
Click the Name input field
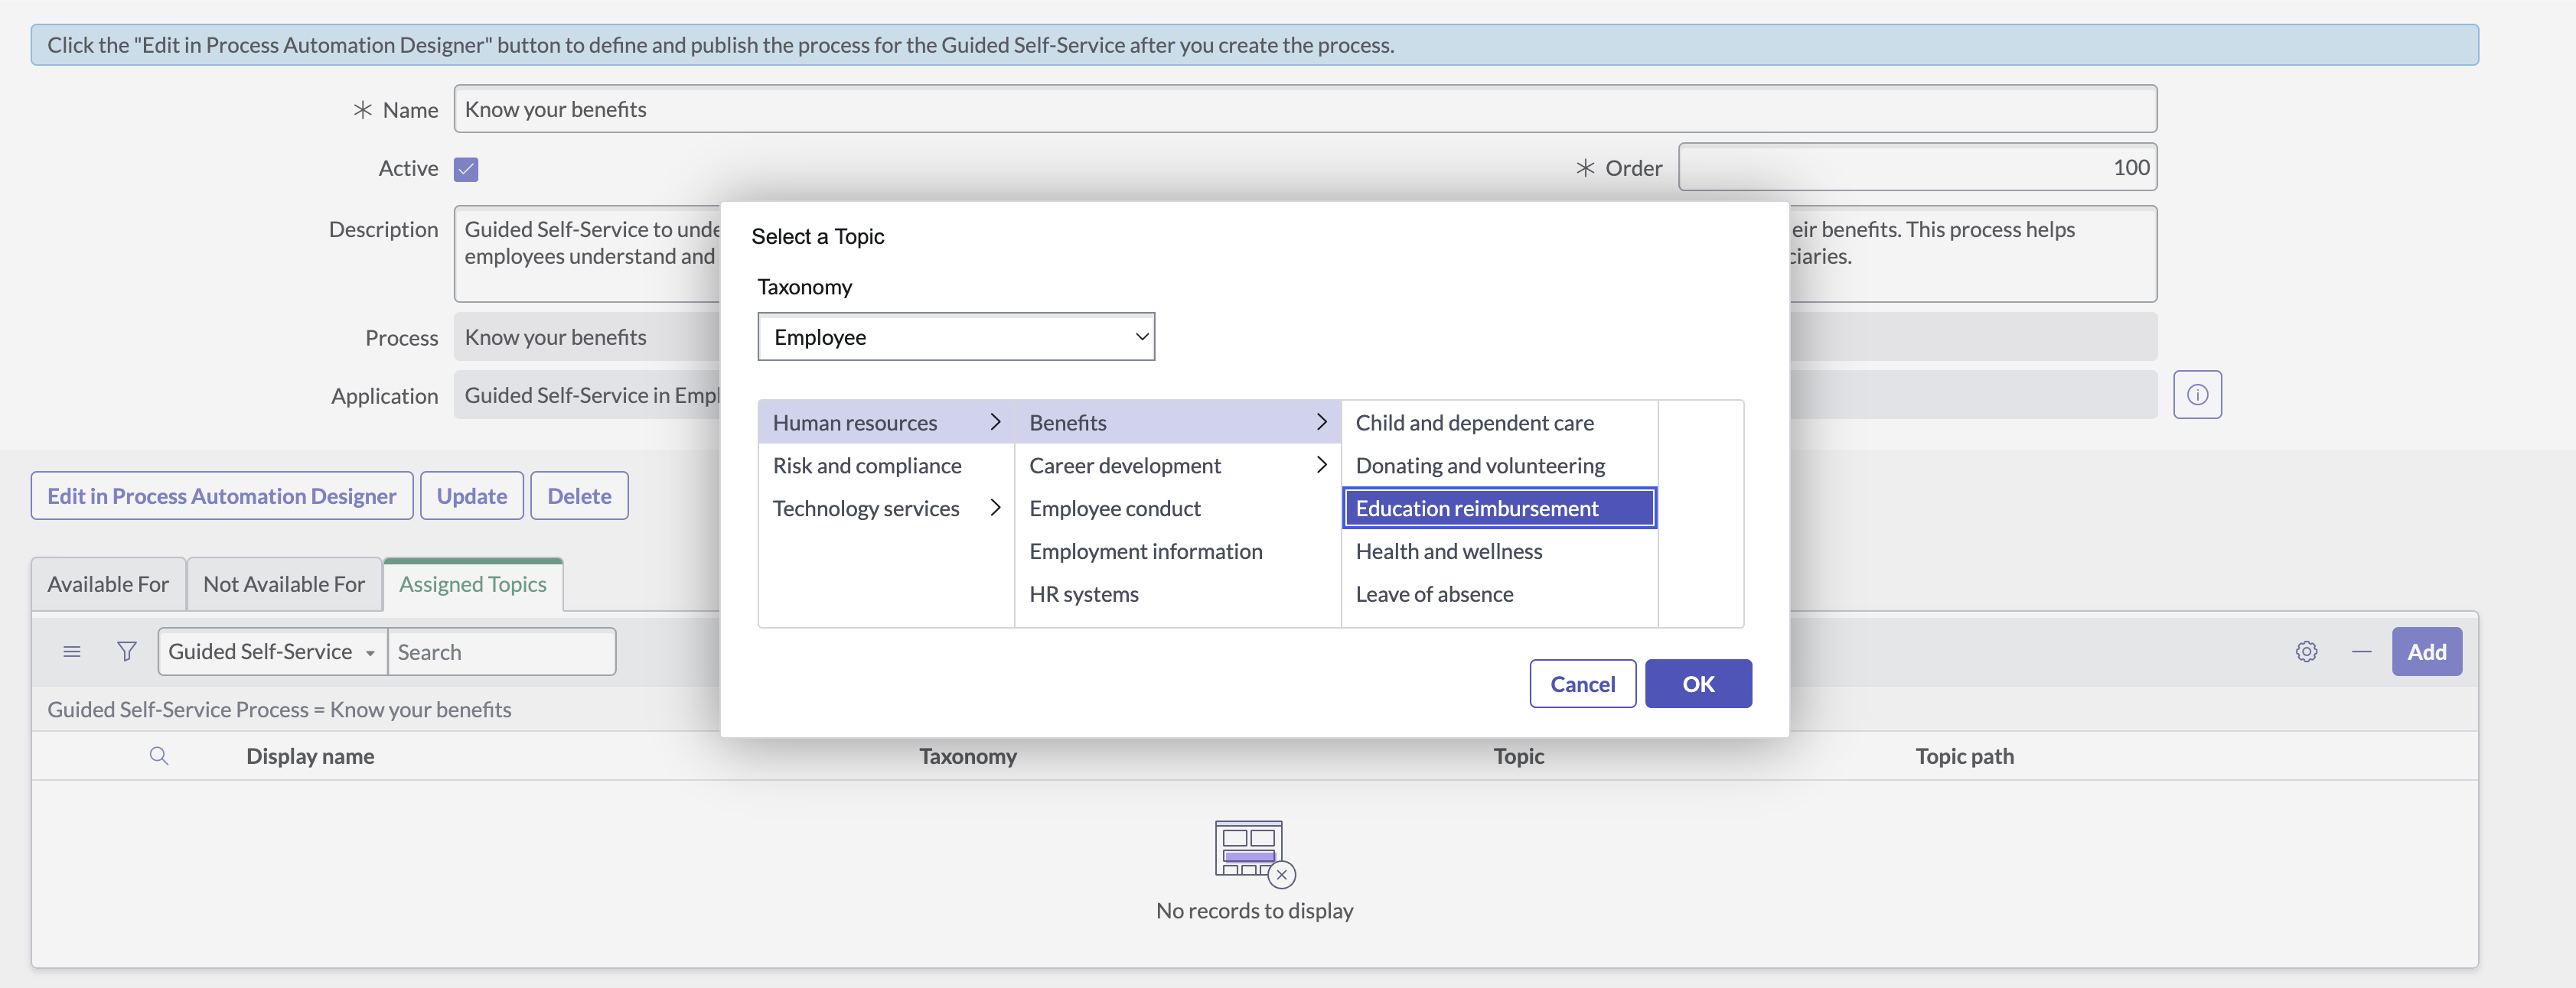point(1305,109)
